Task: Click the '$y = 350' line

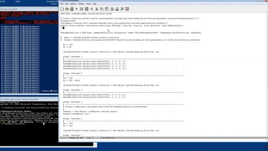Action: (68, 126)
